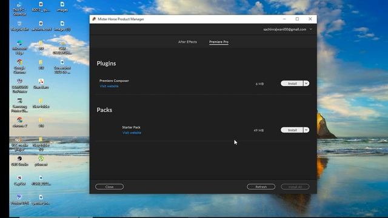Launch VLC media player desktop shortcut
This screenshot has height=218, width=388.
[19, 144]
